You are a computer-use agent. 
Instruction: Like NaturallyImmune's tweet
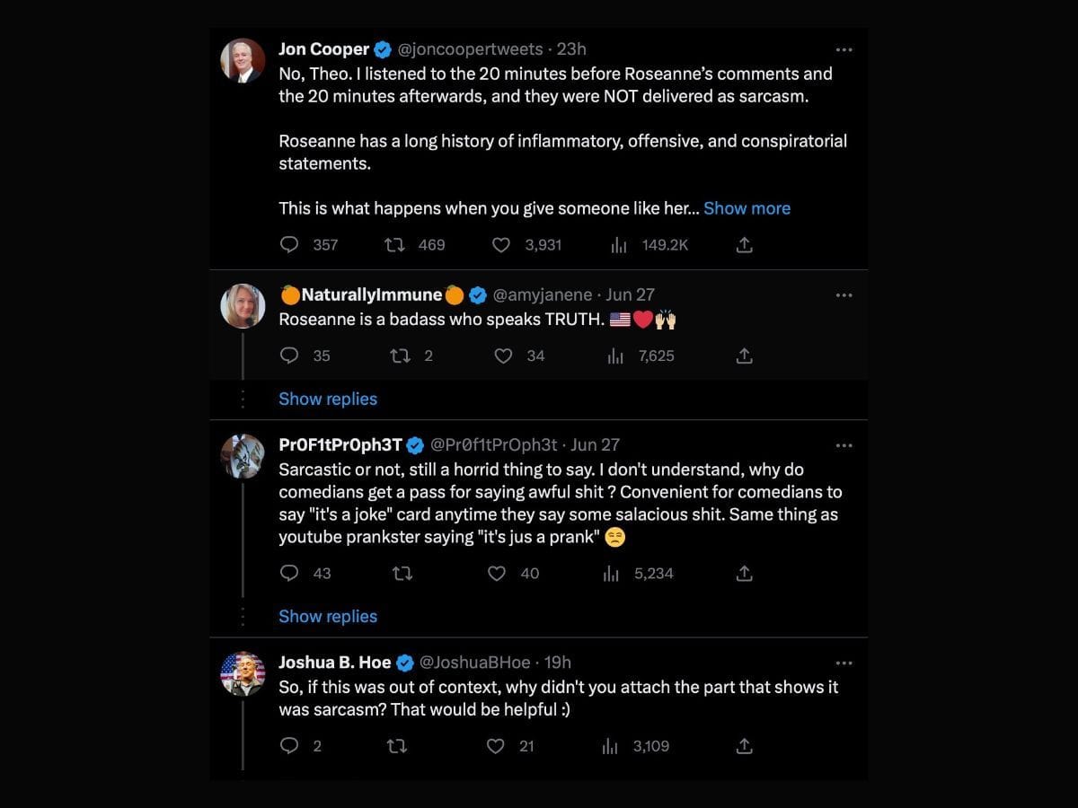pos(503,356)
